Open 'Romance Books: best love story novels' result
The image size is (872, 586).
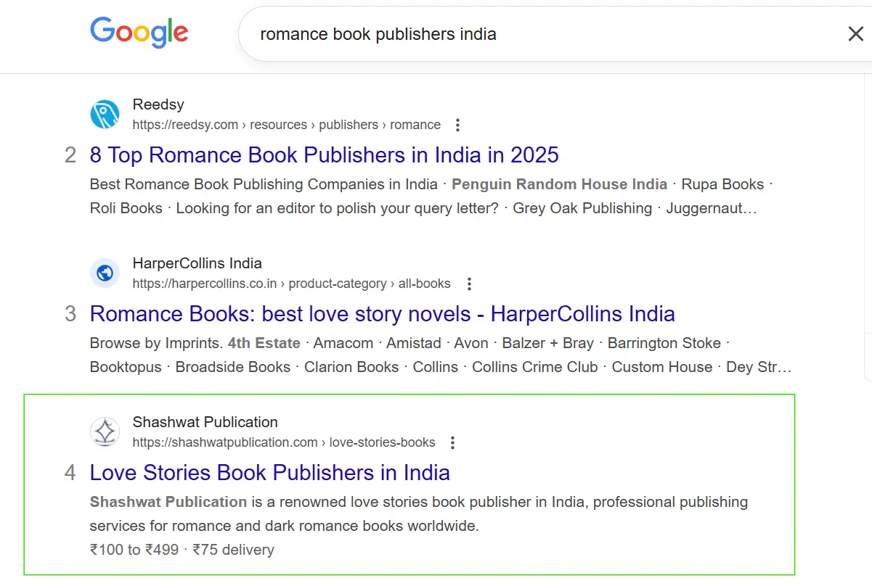point(382,314)
